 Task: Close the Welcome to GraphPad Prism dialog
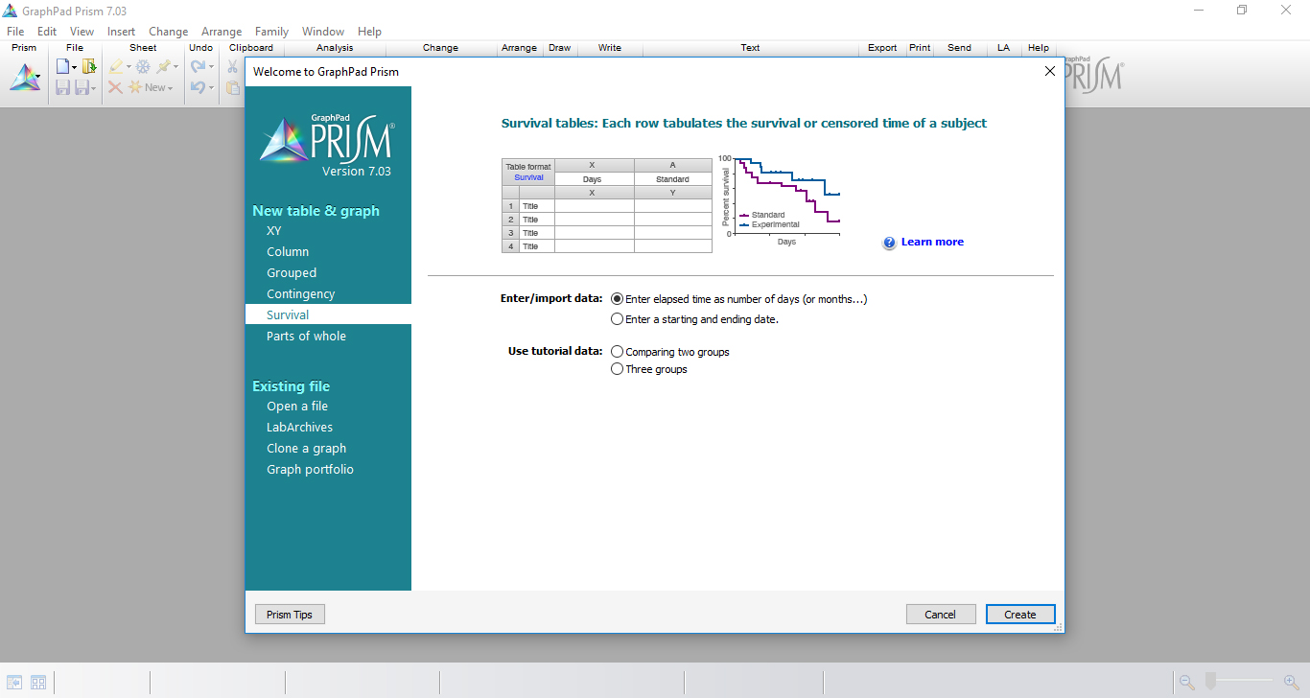[1049, 71]
